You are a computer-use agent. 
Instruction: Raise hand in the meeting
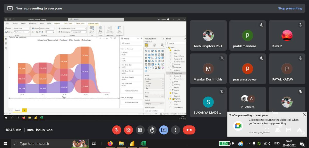(152, 130)
